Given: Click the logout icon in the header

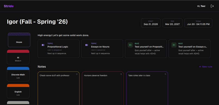Looking at the screenshot, I should 212,6.
